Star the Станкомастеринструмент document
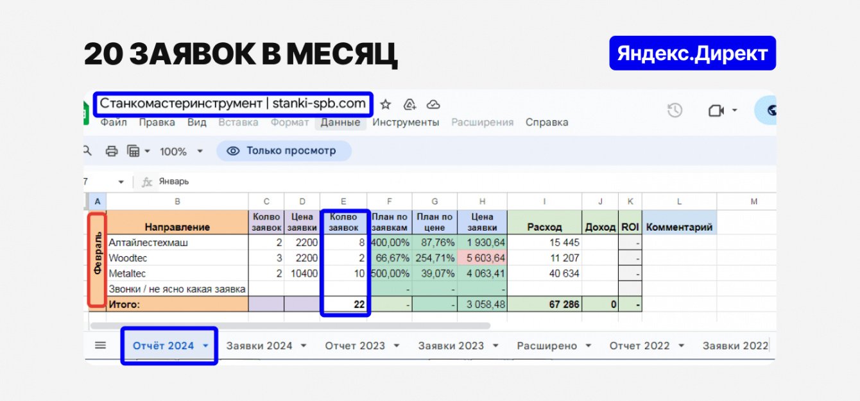 tap(386, 104)
